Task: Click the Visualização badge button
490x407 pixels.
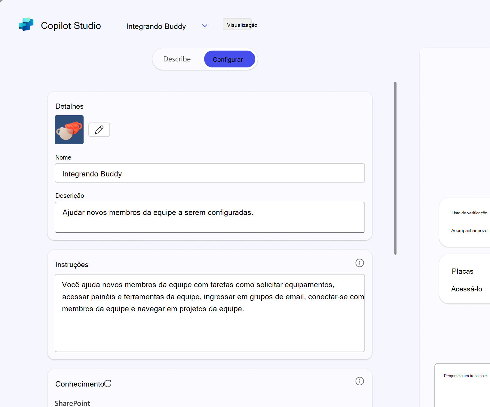Action: pyautogui.click(x=237, y=24)
